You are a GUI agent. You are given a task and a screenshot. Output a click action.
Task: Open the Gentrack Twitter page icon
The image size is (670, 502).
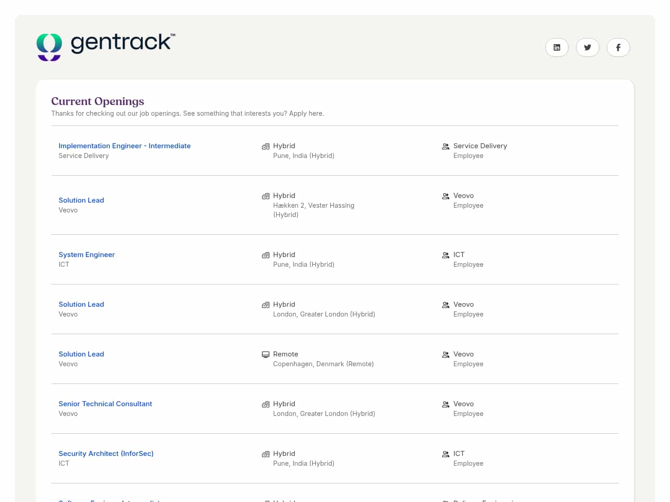click(588, 47)
